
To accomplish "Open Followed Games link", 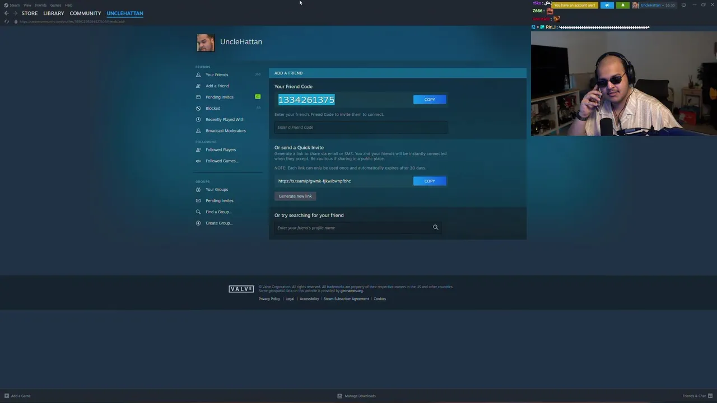I will tap(222, 161).
